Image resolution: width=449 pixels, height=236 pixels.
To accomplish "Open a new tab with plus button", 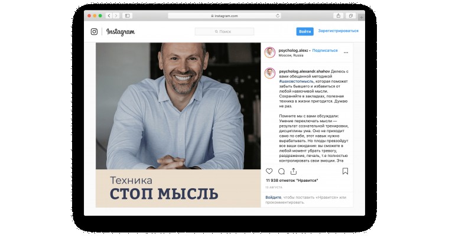I will coord(362,18).
